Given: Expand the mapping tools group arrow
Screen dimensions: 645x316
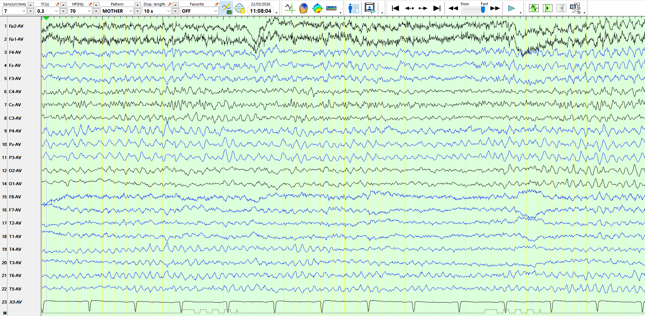Looking at the screenshot, I should coord(341,13).
